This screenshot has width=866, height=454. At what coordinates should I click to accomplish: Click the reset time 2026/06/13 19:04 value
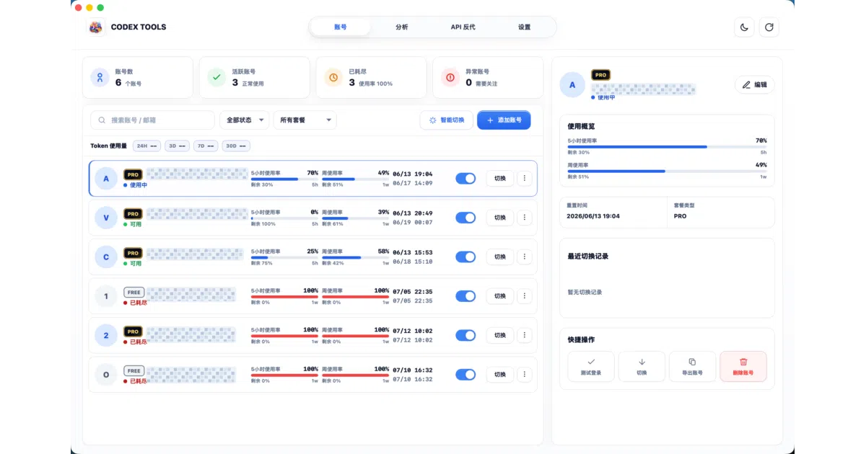click(593, 216)
